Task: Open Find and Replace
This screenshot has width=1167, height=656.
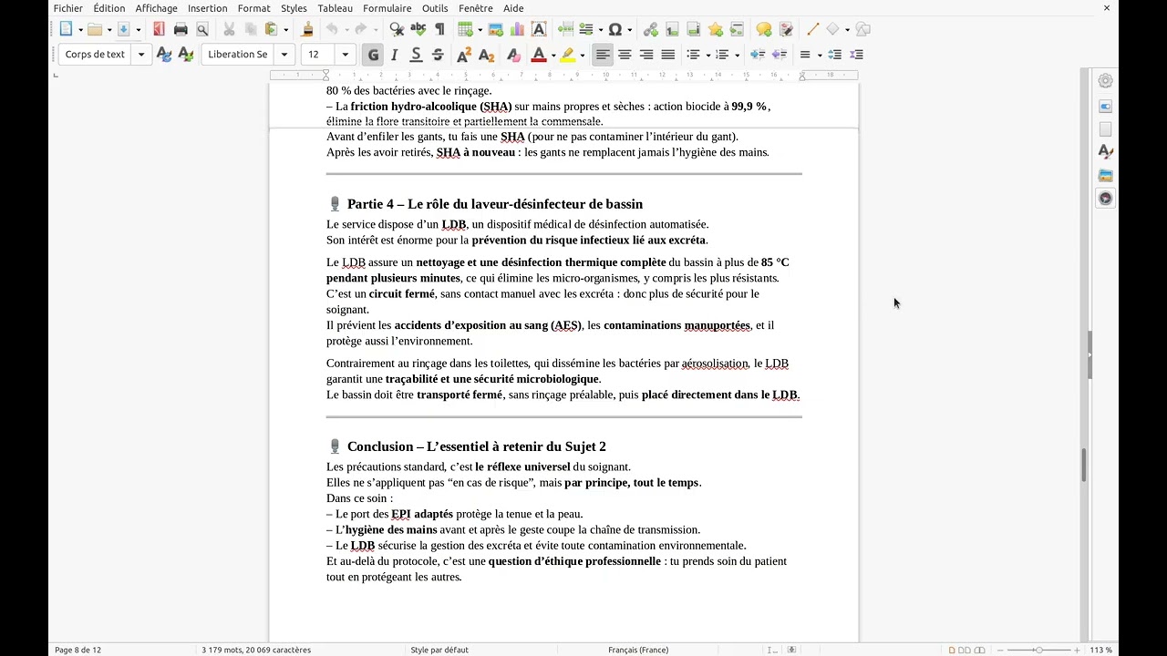Action: [397, 29]
